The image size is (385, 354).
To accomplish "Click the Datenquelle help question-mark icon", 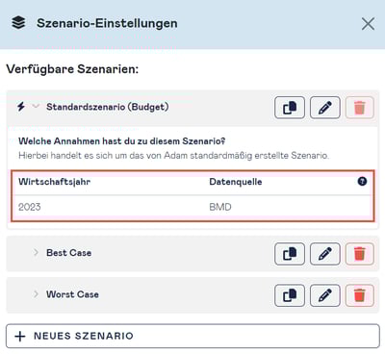I will coord(362,182).
